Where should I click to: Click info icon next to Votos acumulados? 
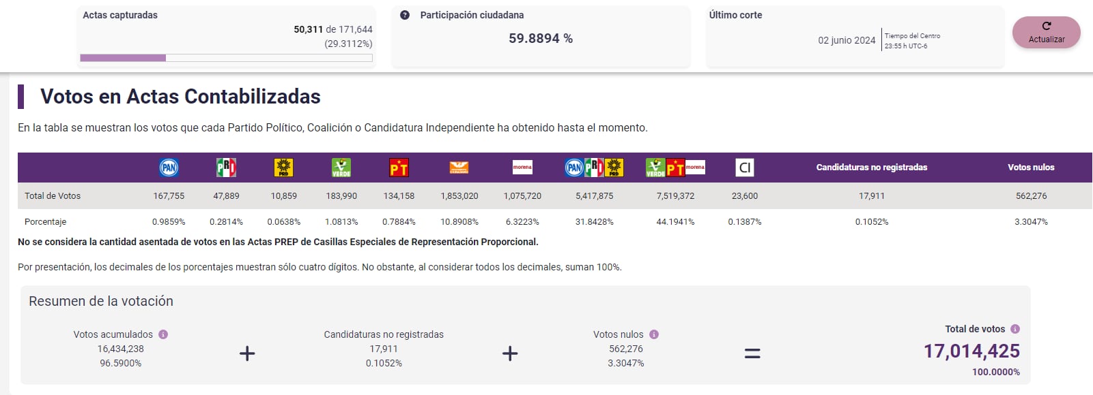click(163, 334)
